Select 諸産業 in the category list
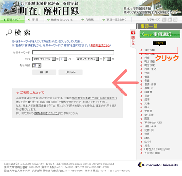This screenshot has width=182, height=176. tap(148, 92)
